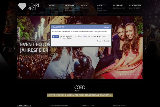
Task: Close the Follow Your popup
Action: (106, 27)
